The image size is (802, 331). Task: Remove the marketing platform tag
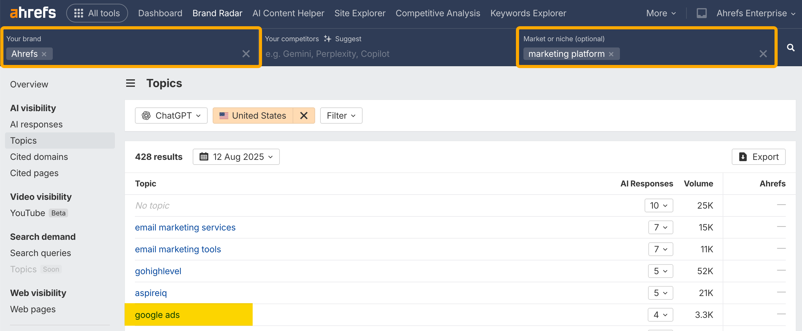click(611, 54)
